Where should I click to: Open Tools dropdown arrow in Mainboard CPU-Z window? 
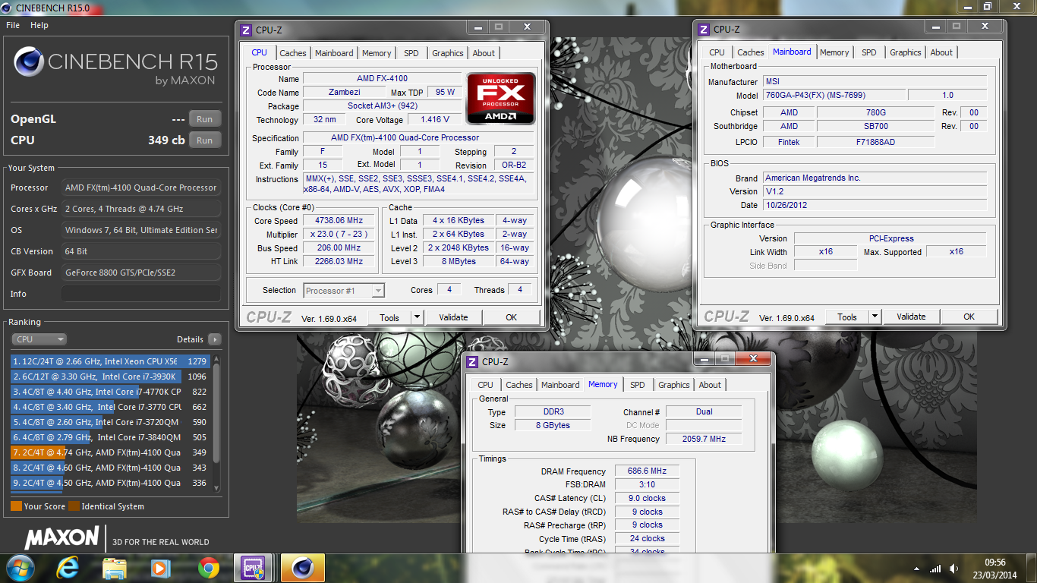click(875, 317)
